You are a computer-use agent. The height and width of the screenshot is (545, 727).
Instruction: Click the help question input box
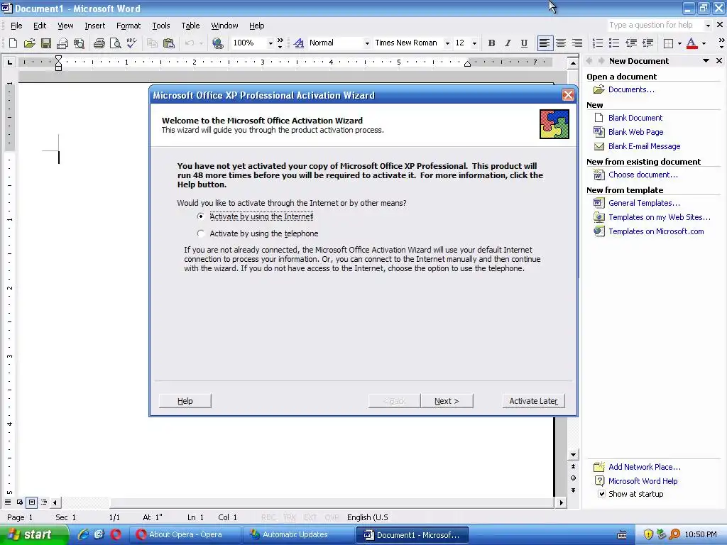tap(655, 25)
